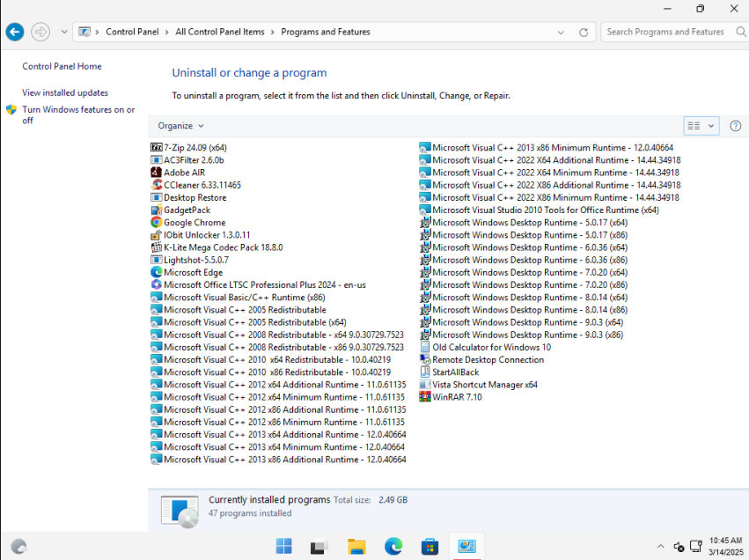Select Microsoft Windows Desktop Runtime - 7.0.20 (x64)
The height and width of the screenshot is (560, 749).
pyautogui.click(x=524, y=272)
